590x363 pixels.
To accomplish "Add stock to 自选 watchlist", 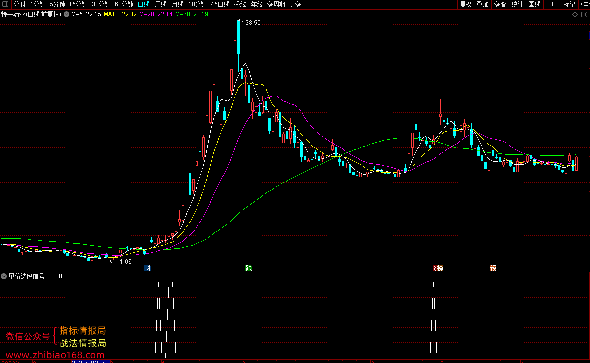I will (x=585, y=4).
